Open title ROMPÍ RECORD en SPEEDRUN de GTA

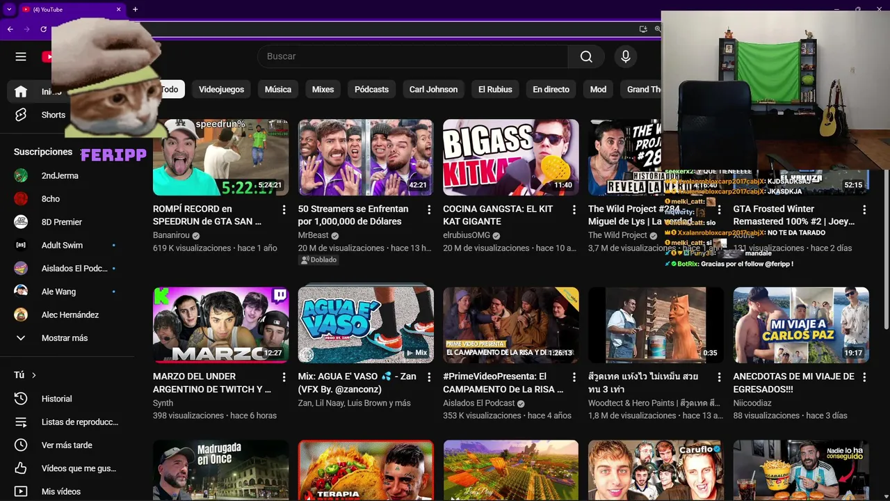tap(207, 215)
